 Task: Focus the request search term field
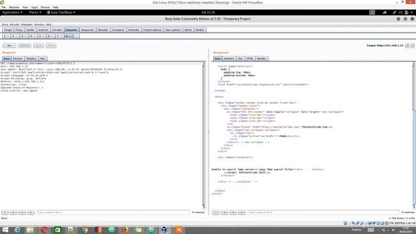pyautogui.click(x=113, y=213)
